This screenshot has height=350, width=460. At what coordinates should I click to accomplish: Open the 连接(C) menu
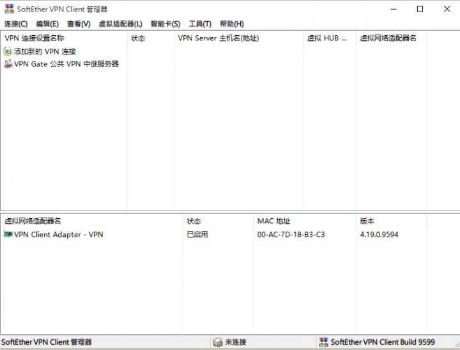[x=16, y=24]
